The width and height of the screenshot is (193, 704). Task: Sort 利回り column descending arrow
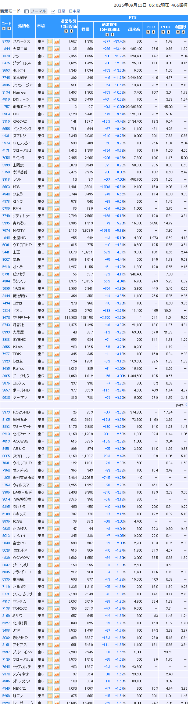pos(183,32)
